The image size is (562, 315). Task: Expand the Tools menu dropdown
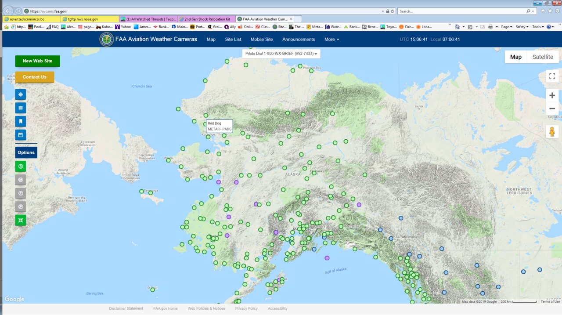[x=538, y=27]
